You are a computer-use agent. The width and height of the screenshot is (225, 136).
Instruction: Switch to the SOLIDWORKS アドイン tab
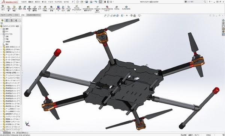pos(34,15)
